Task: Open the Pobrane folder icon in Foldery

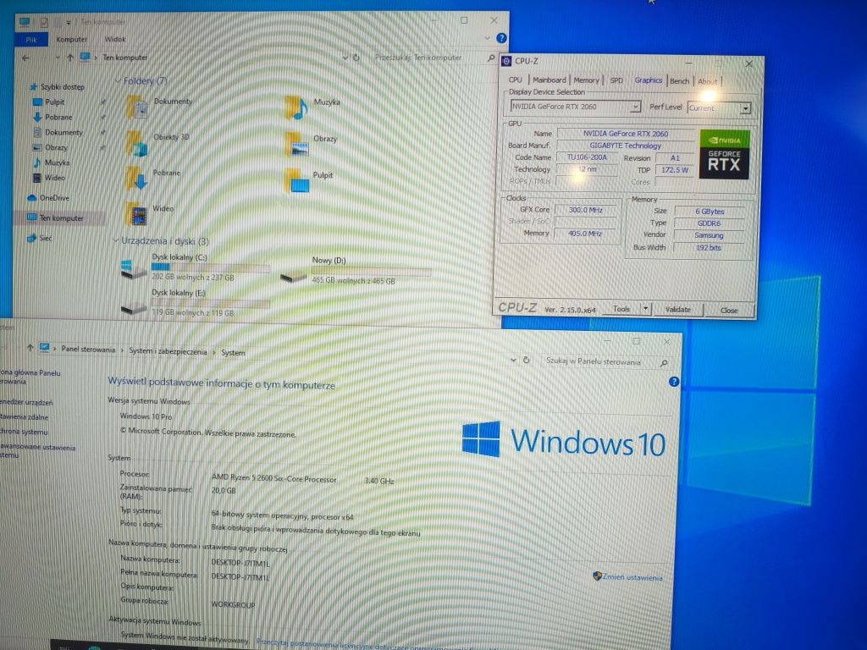Action: [136, 179]
